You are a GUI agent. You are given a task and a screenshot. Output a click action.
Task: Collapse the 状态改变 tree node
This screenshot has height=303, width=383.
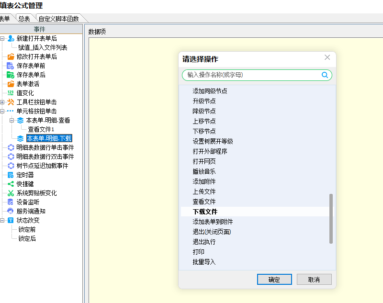[x=2, y=221]
